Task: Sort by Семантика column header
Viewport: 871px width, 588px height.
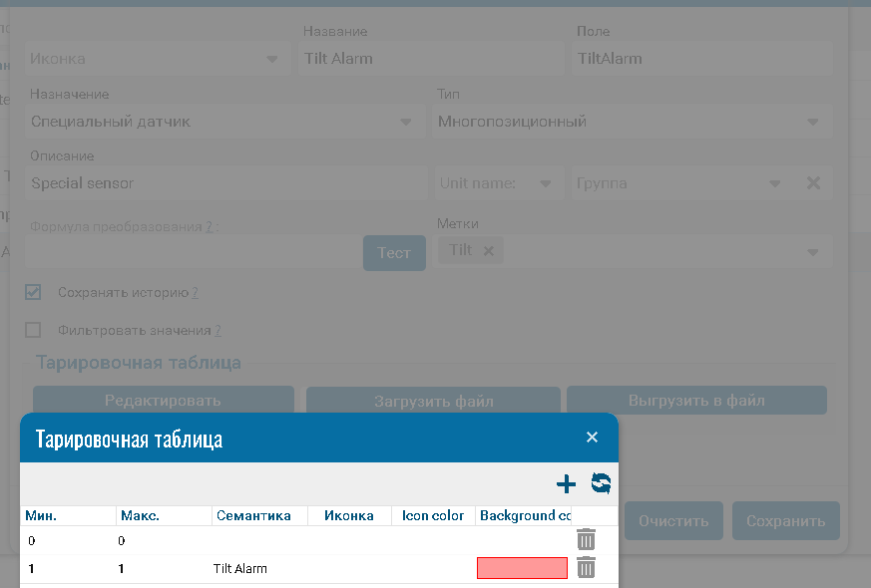Action: click(x=252, y=515)
